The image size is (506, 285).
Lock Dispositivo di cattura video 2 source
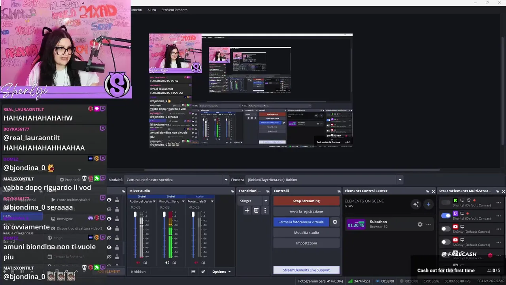(117, 228)
